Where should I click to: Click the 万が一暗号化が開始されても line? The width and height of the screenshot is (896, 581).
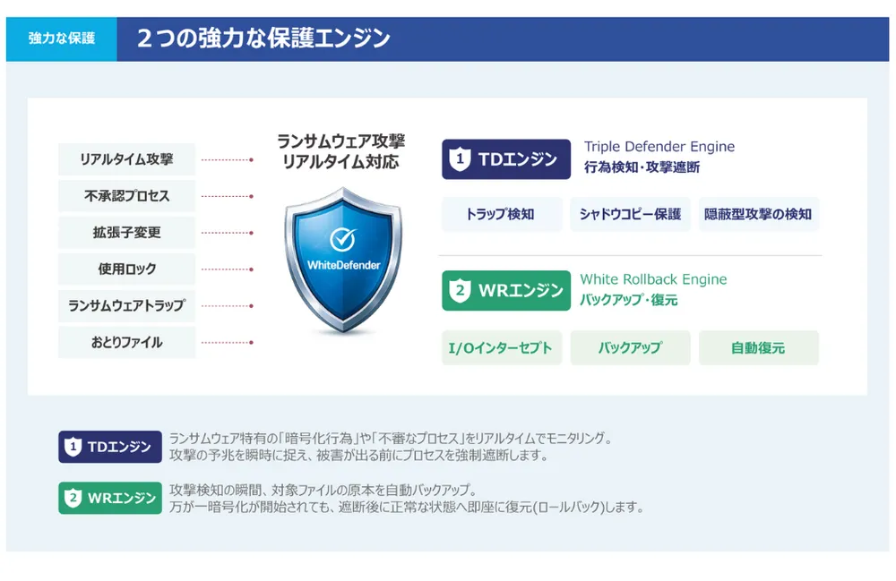(x=407, y=507)
